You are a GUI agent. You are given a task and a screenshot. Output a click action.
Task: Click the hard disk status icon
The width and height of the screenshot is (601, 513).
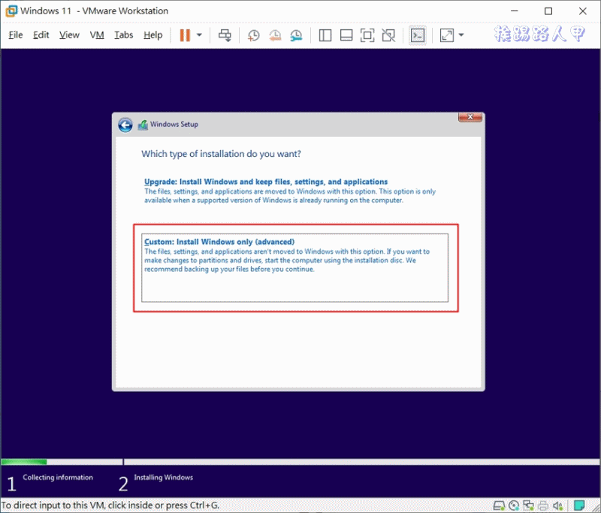pyautogui.click(x=499, y=505)
